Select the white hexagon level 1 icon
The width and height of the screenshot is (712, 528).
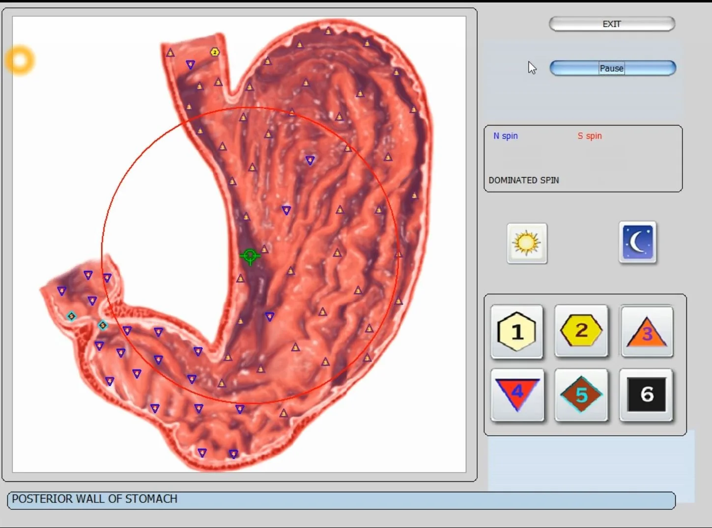(x=517, y=332)
